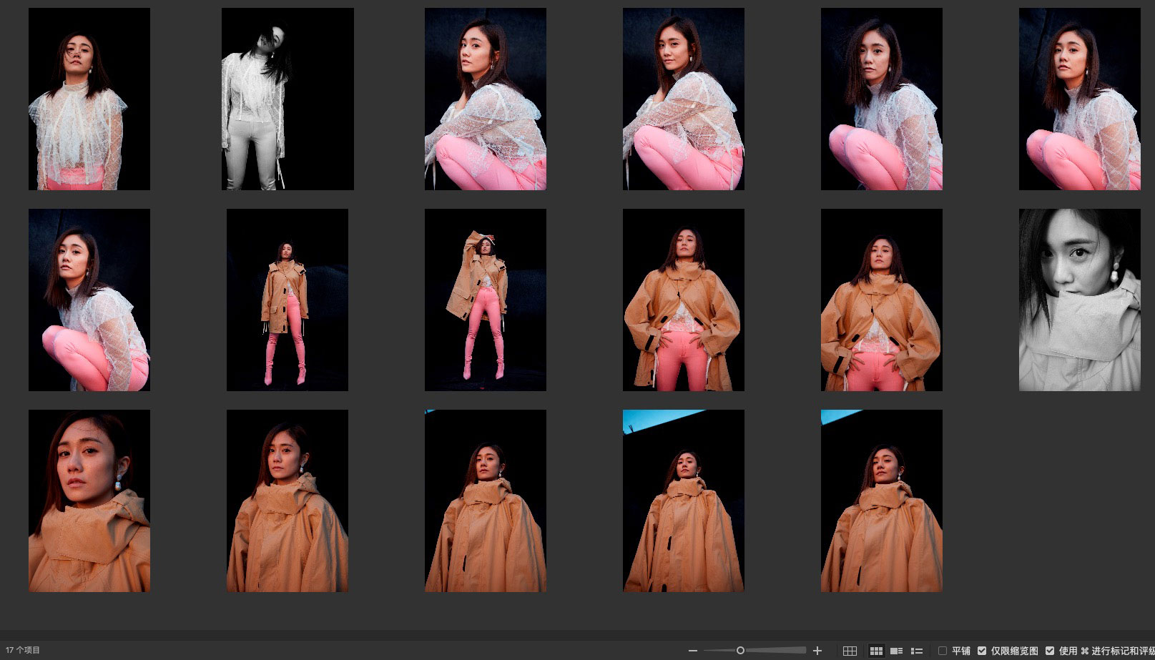Select the black-and-white close-up face photo
This screenshot has width=1155, height=660.
[x=1079, y=300]
